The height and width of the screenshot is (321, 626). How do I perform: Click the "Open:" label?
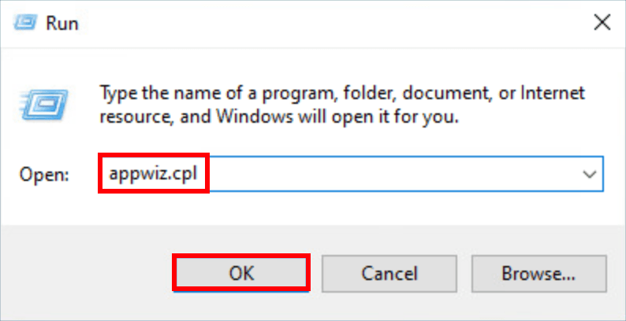click(x=44, y=175)
